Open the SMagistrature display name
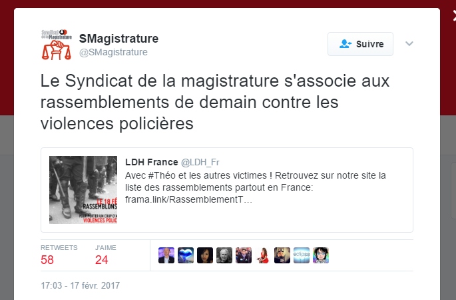The height and width of the screenshot is (300, 456). coord(118,39)
